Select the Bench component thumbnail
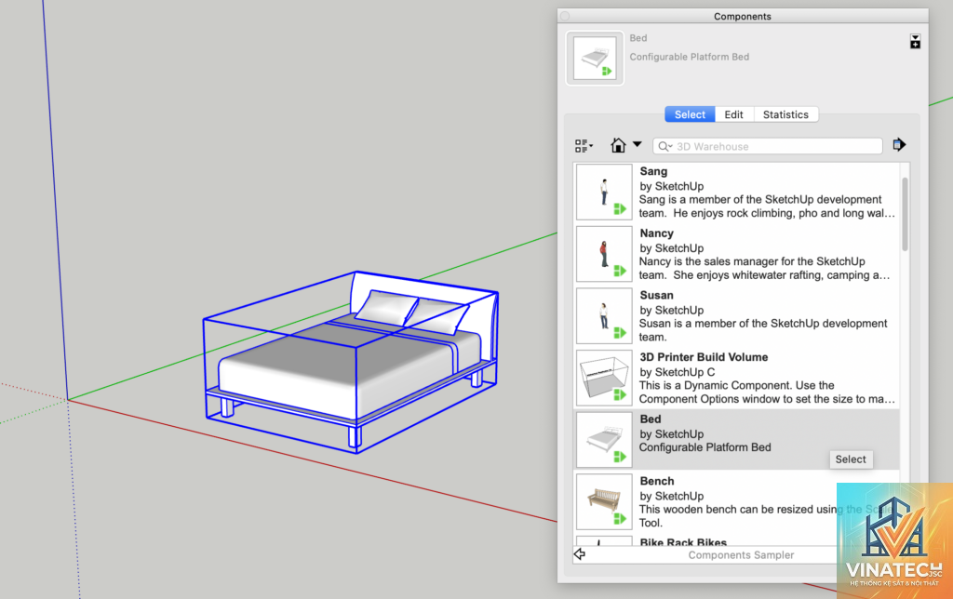The image size is (953, 599). click(x=603, y=501)
